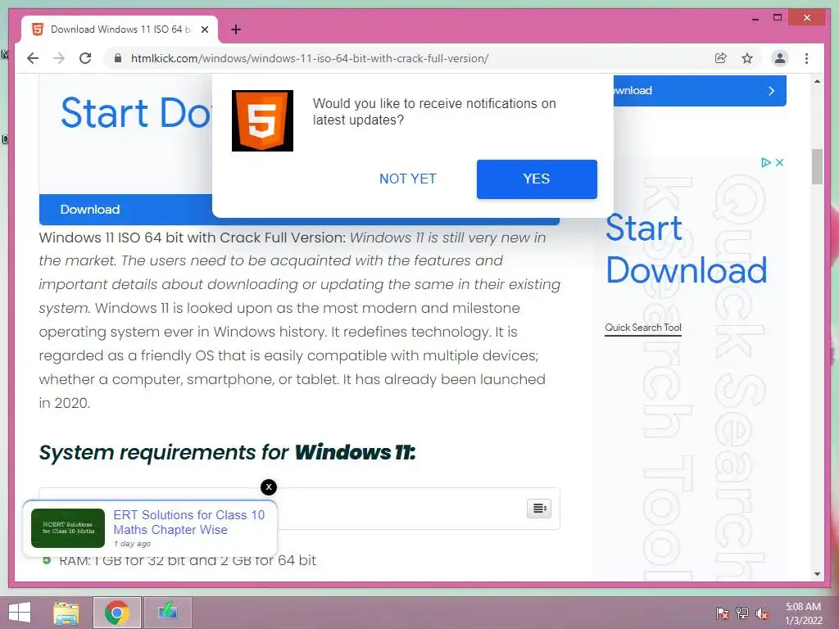Click the scrollbar down arrow
Image resolution: width=839 pixels, height=629 pixels.
click(817, 574)
